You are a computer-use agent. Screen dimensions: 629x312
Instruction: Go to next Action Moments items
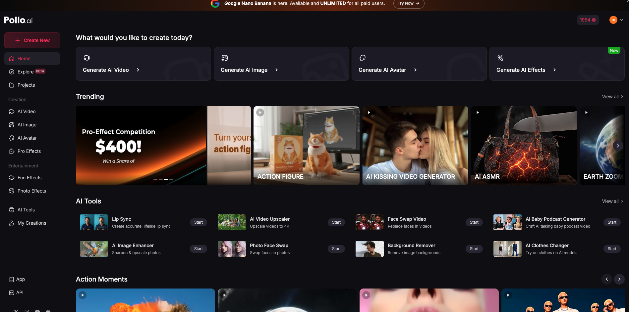tap(619, 279)
